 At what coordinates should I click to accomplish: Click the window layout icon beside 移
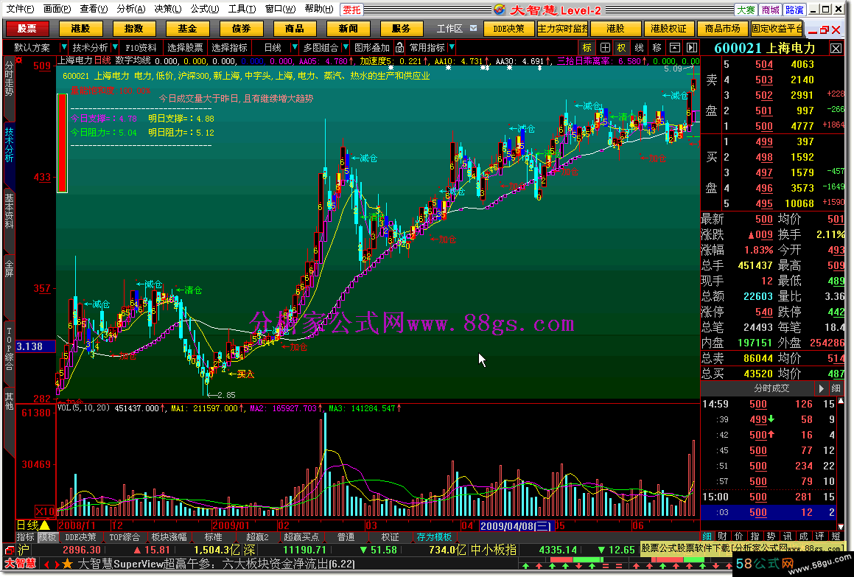pyautogui.click(x=674, y=48)
